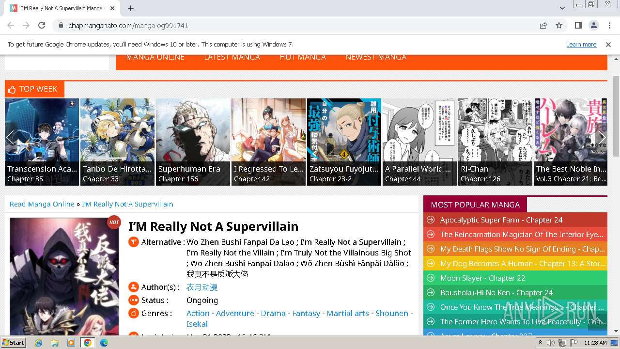Open the media player taskbar icon
620x349 pixels.
coord(71,343)
